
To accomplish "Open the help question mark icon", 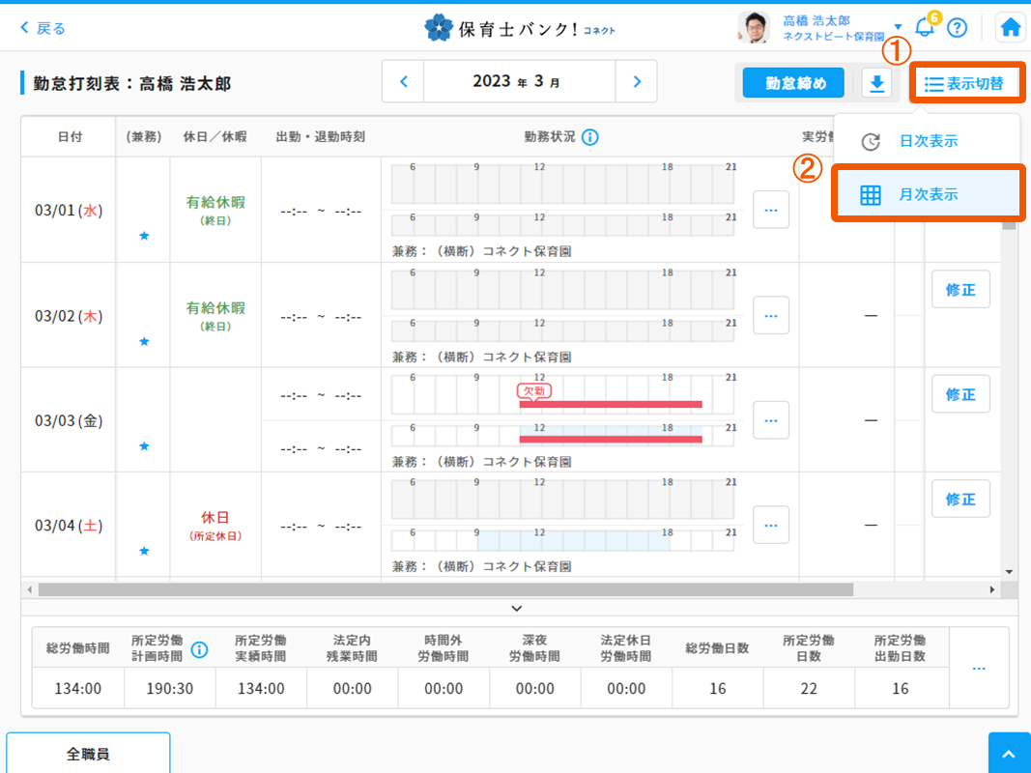I will tap(957, 27).
